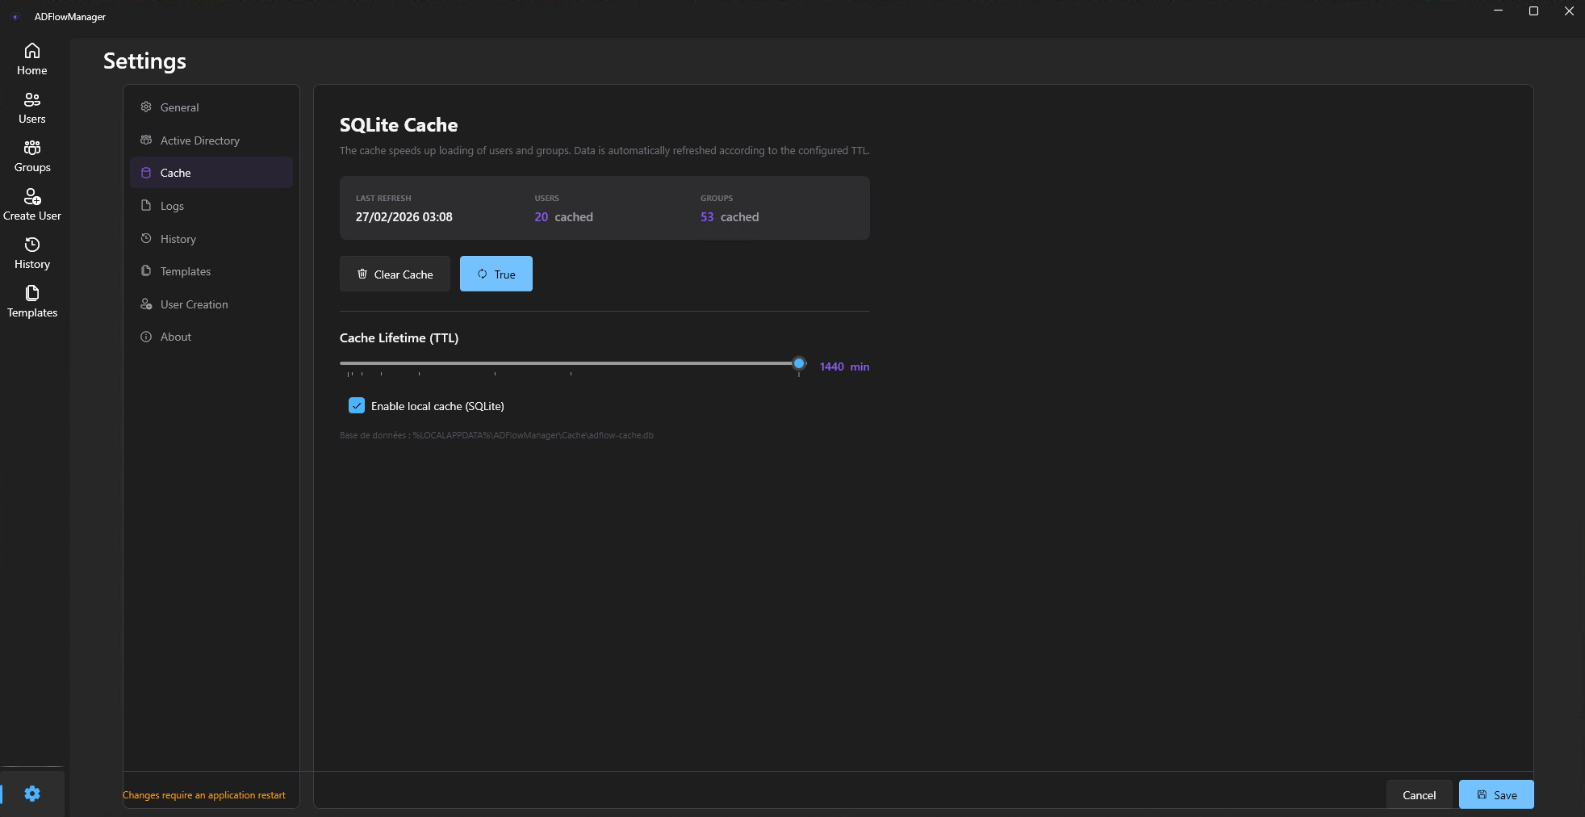Select General settings category
This screenshot has width=1585, height=817.
tap(179, 107)
